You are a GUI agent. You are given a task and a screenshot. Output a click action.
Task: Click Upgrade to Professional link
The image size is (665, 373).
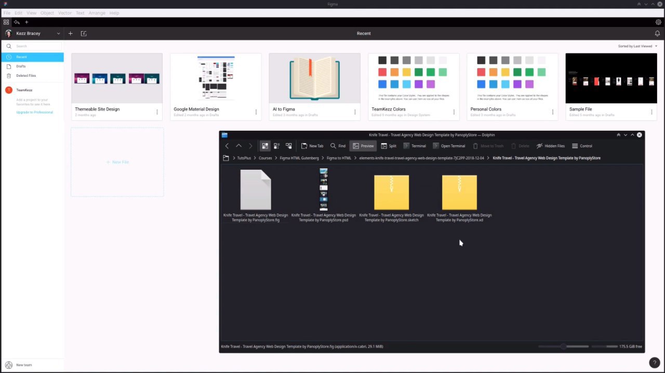tap(34, 112)
